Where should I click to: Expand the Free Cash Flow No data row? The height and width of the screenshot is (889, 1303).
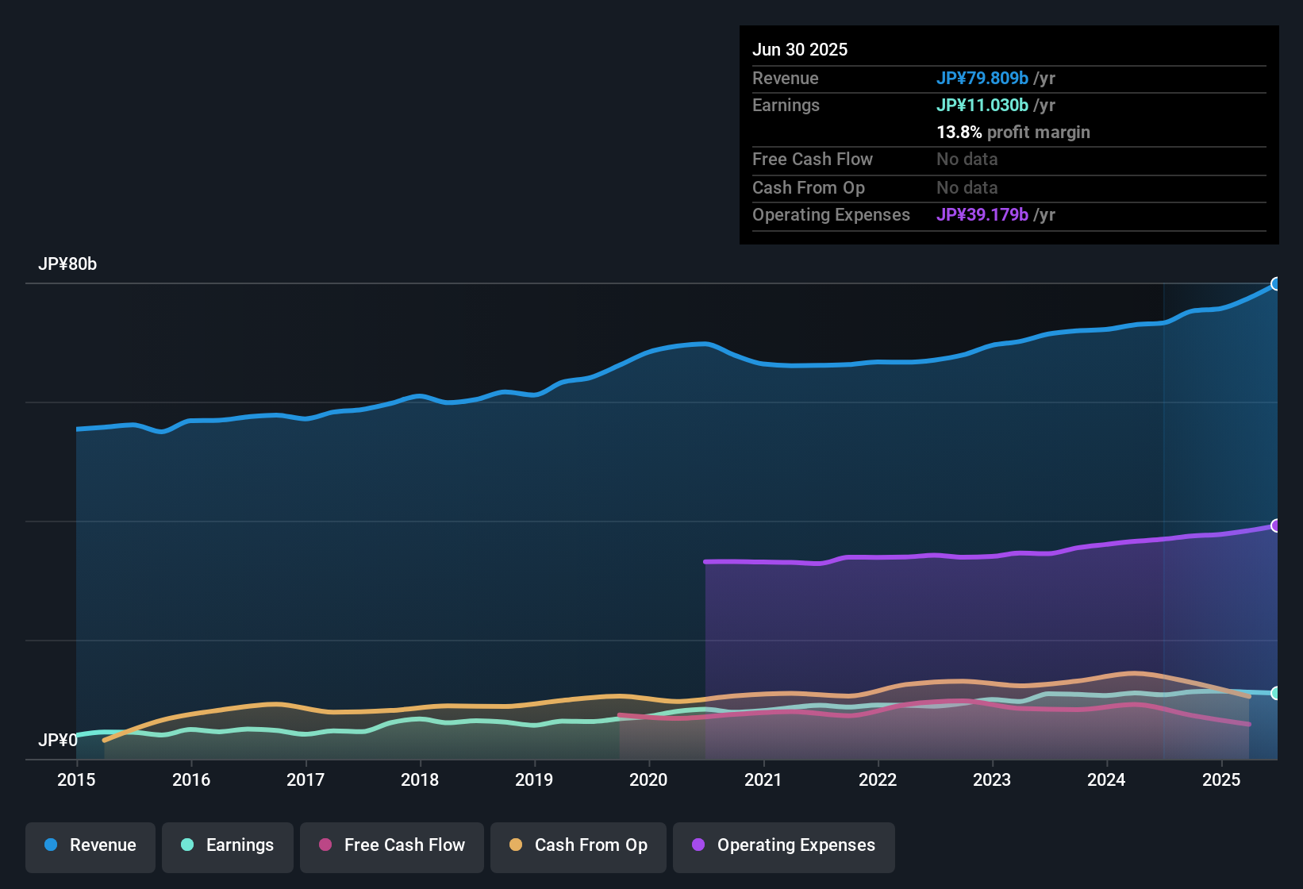967,160
